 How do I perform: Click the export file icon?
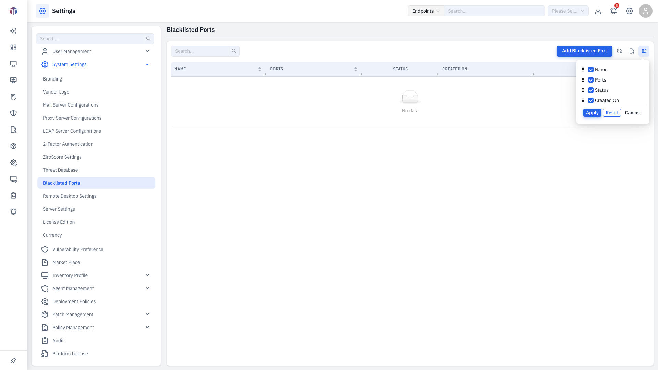[x=632, y=51]
